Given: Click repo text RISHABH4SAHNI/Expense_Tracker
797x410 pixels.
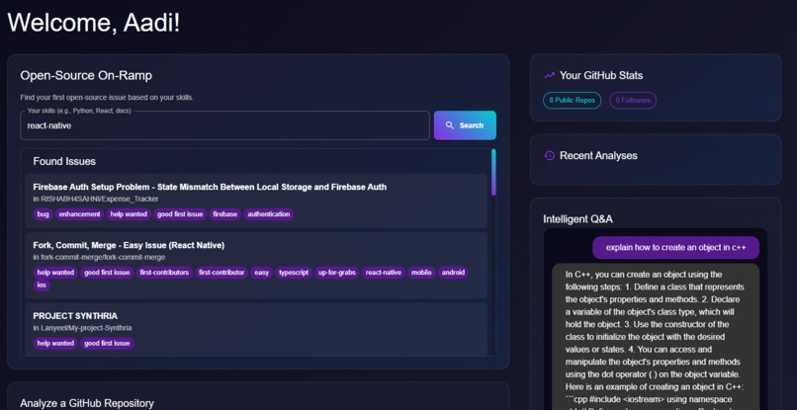Looking at the screenshot, I should [100, 200].
